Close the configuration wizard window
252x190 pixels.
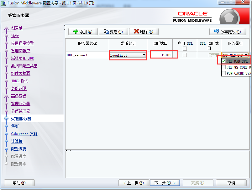click(x=243, y=2)
